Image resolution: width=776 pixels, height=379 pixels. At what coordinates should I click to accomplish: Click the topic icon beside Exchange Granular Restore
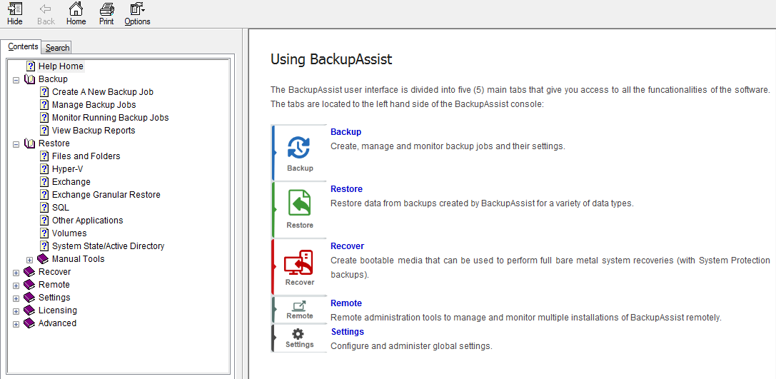(44, 194)
